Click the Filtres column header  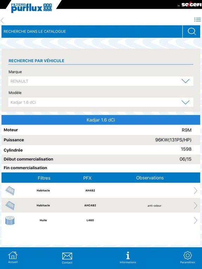44,178
